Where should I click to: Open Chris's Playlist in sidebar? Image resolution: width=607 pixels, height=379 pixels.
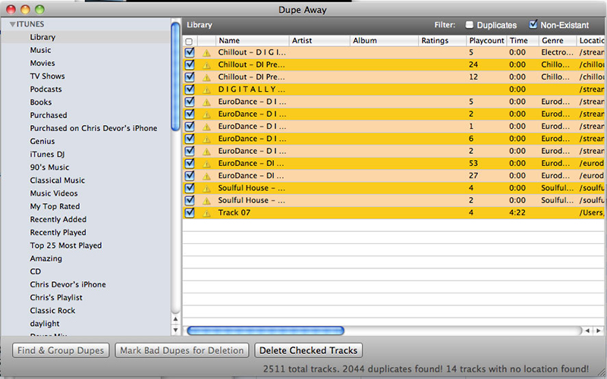point(56,298)
